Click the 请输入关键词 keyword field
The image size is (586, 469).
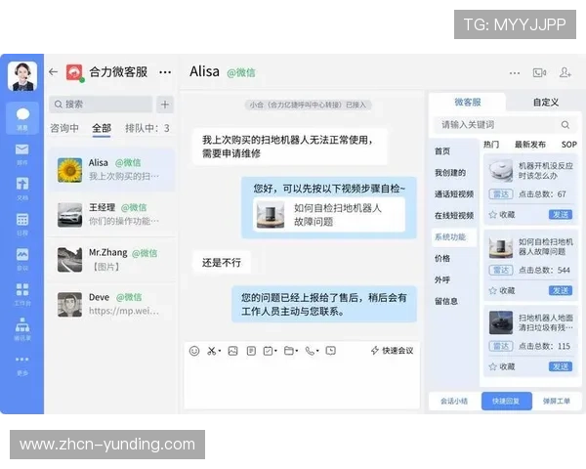tap(497, 125)
